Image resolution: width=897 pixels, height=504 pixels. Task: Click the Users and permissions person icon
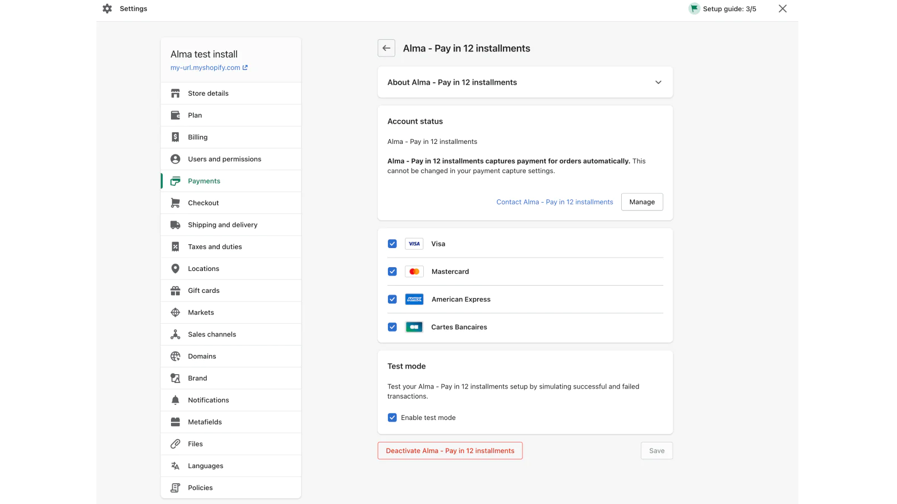tap(175, 159)
